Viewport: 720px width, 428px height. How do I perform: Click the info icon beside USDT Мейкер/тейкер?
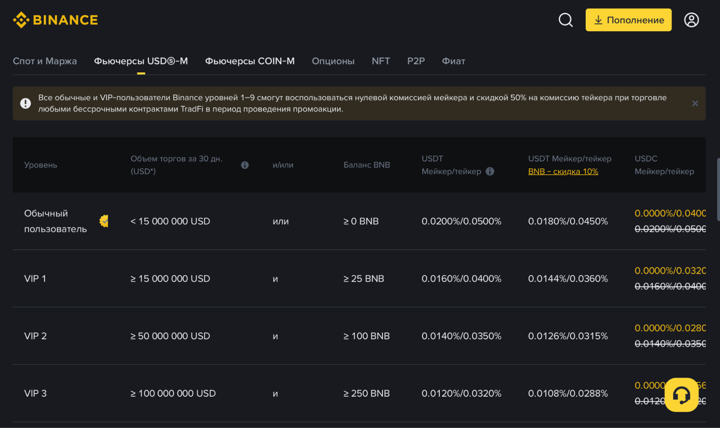coord(490,171)
